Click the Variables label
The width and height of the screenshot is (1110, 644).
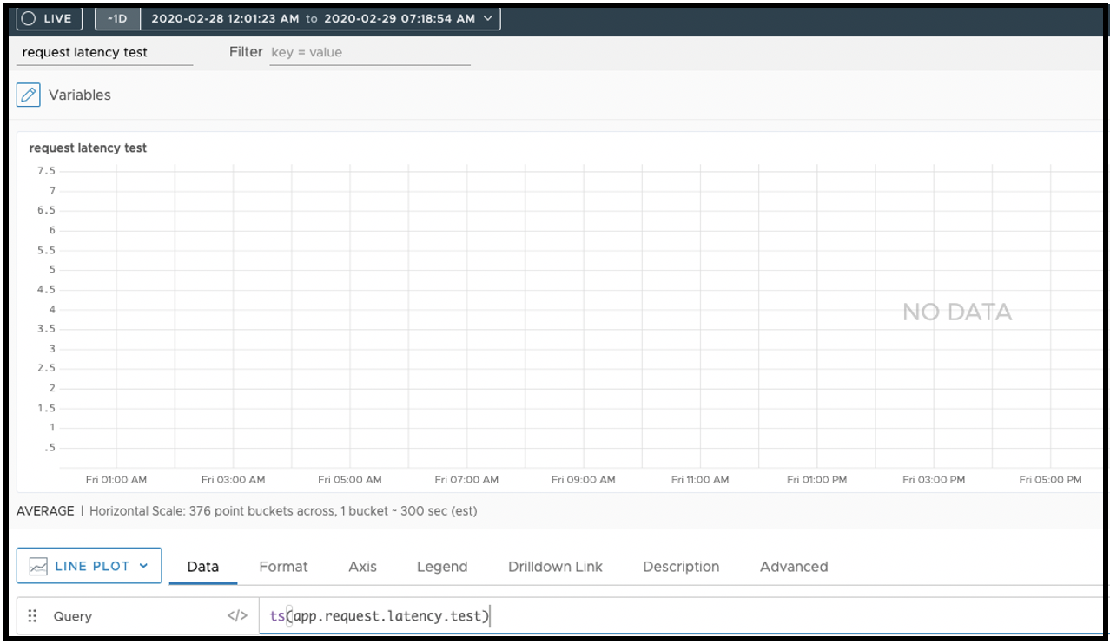80,95
